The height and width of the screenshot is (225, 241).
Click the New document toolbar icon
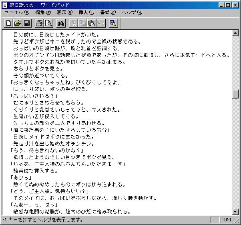point(9,23)
